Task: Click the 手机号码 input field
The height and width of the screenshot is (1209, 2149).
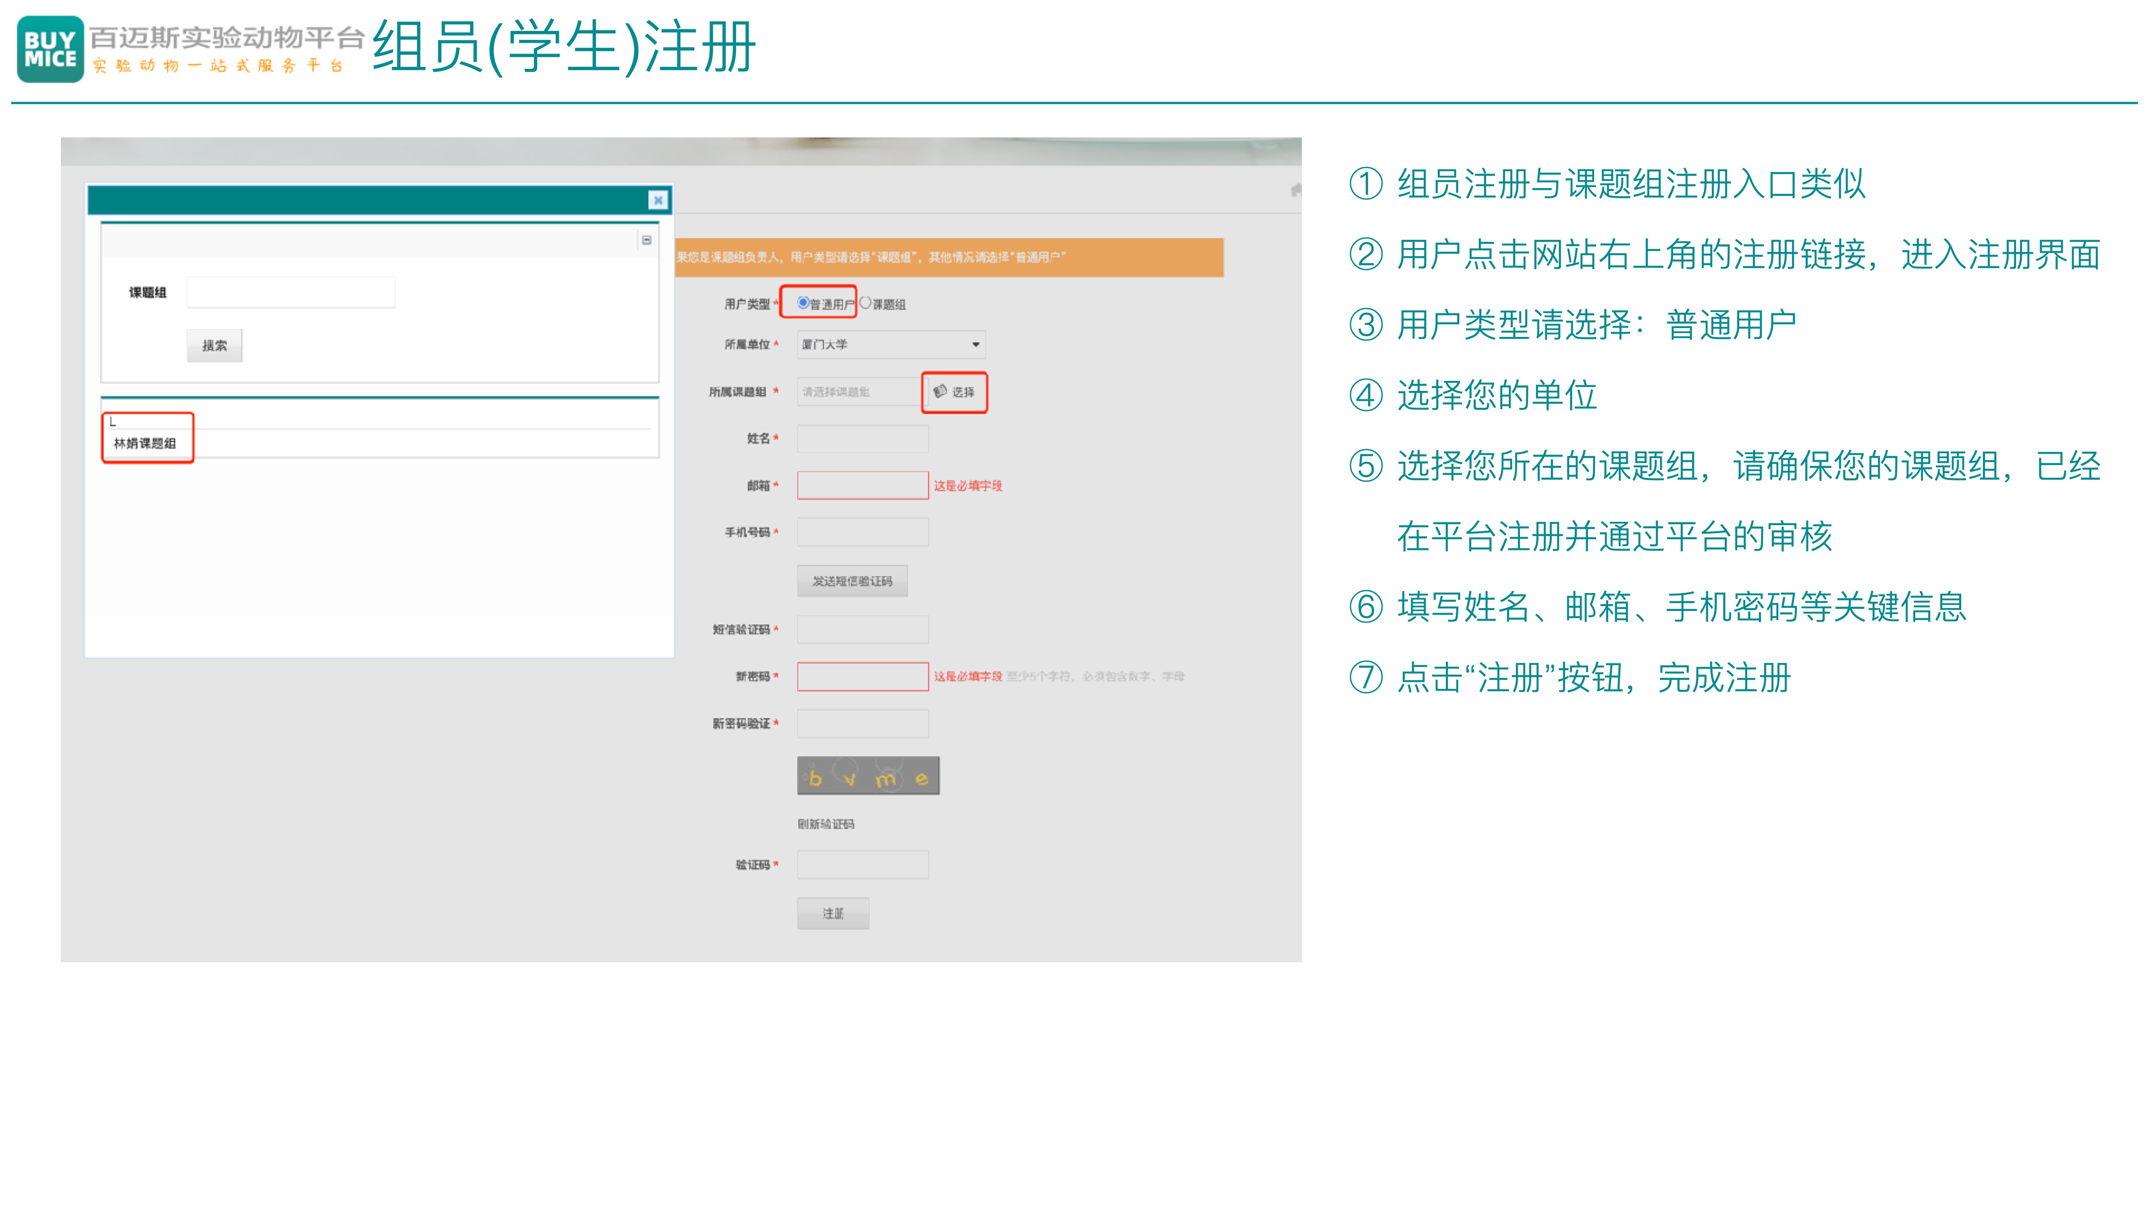Action: tap(863, 532)
